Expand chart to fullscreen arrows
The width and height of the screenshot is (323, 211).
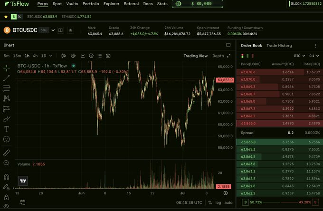228,56
